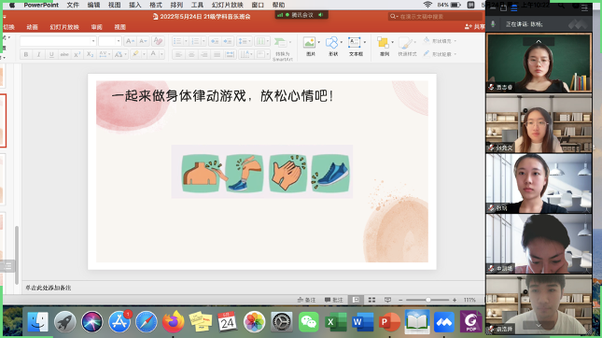Align text left

tap(178, 54)
